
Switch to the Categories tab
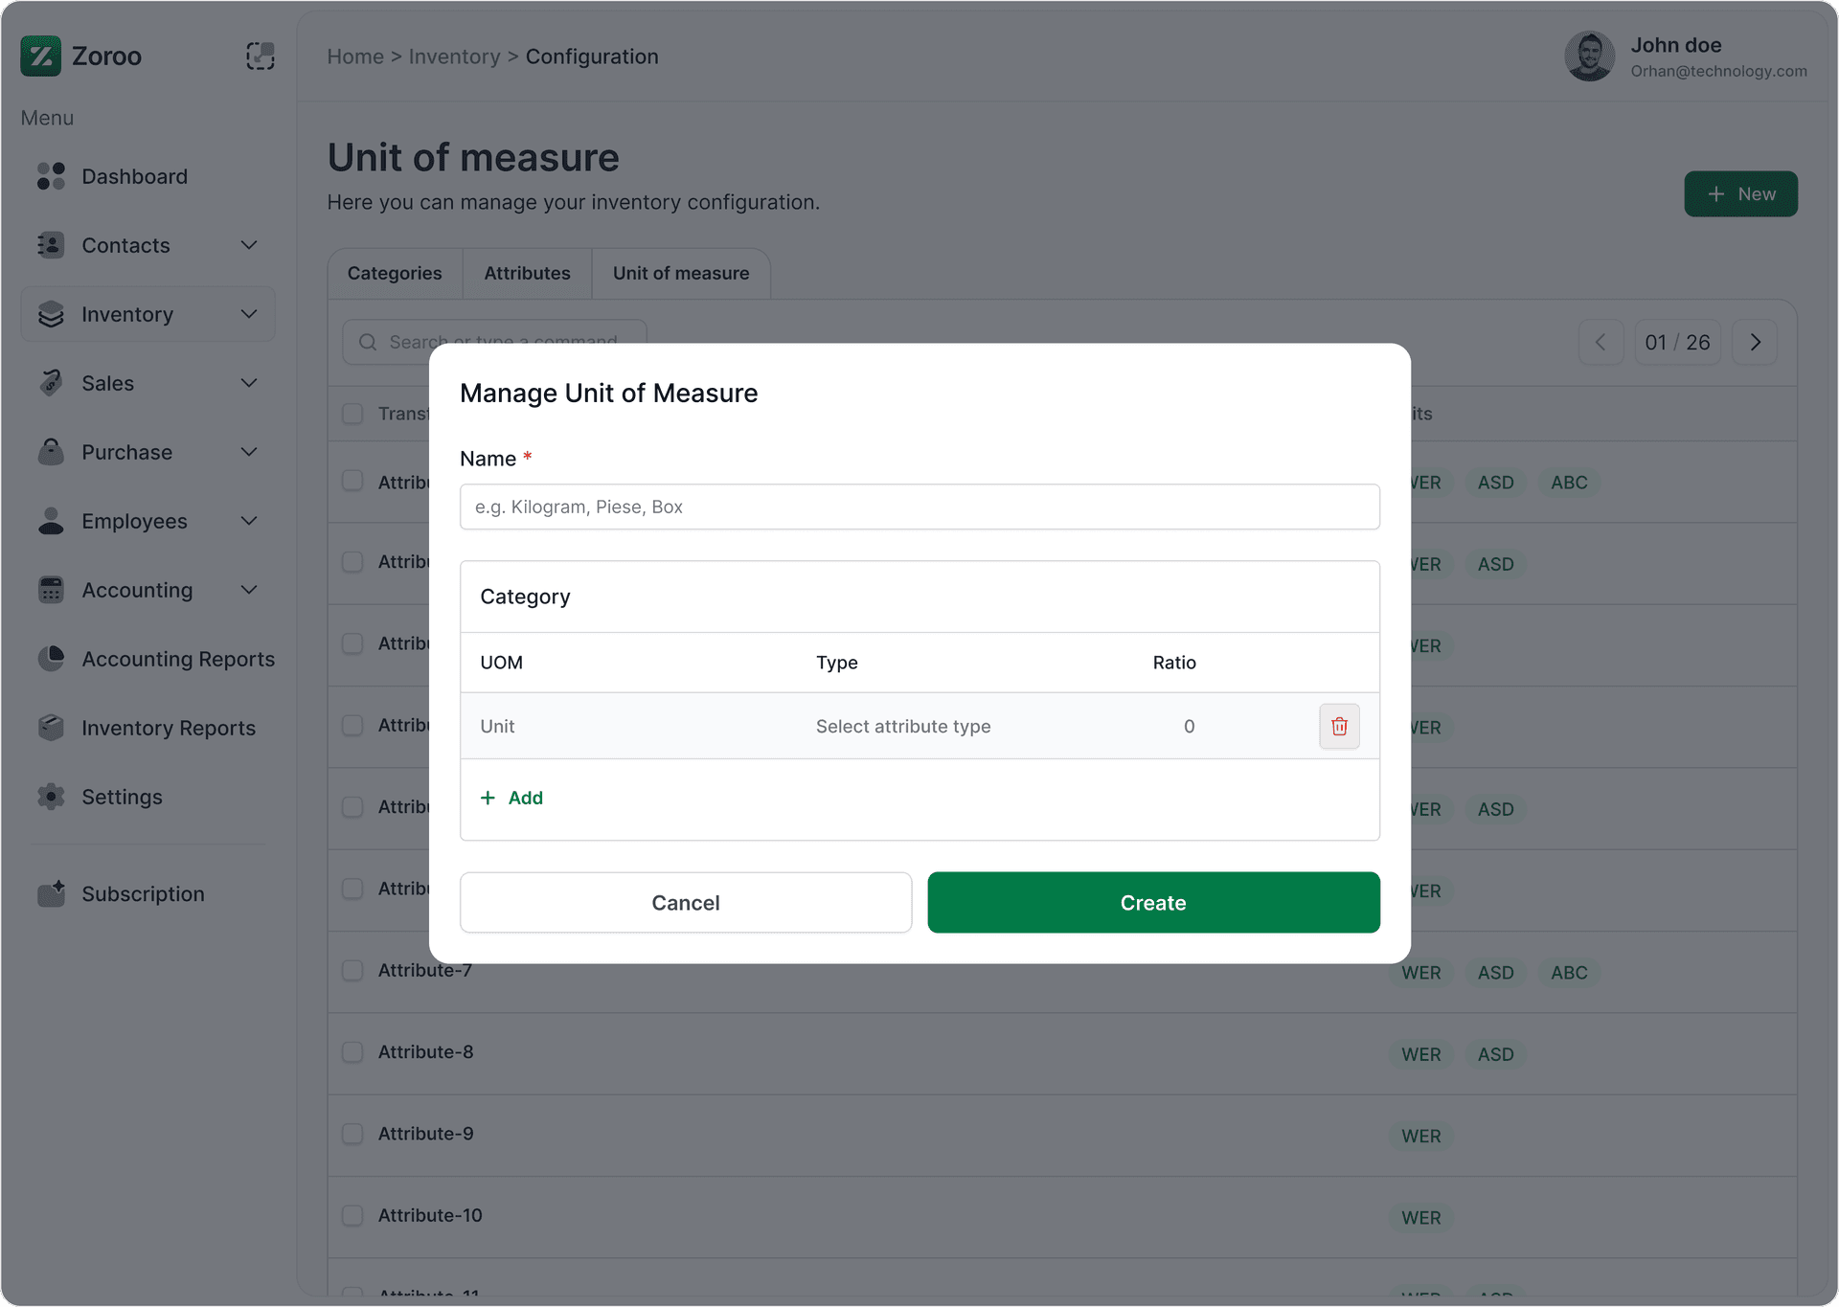coord(395,273)
